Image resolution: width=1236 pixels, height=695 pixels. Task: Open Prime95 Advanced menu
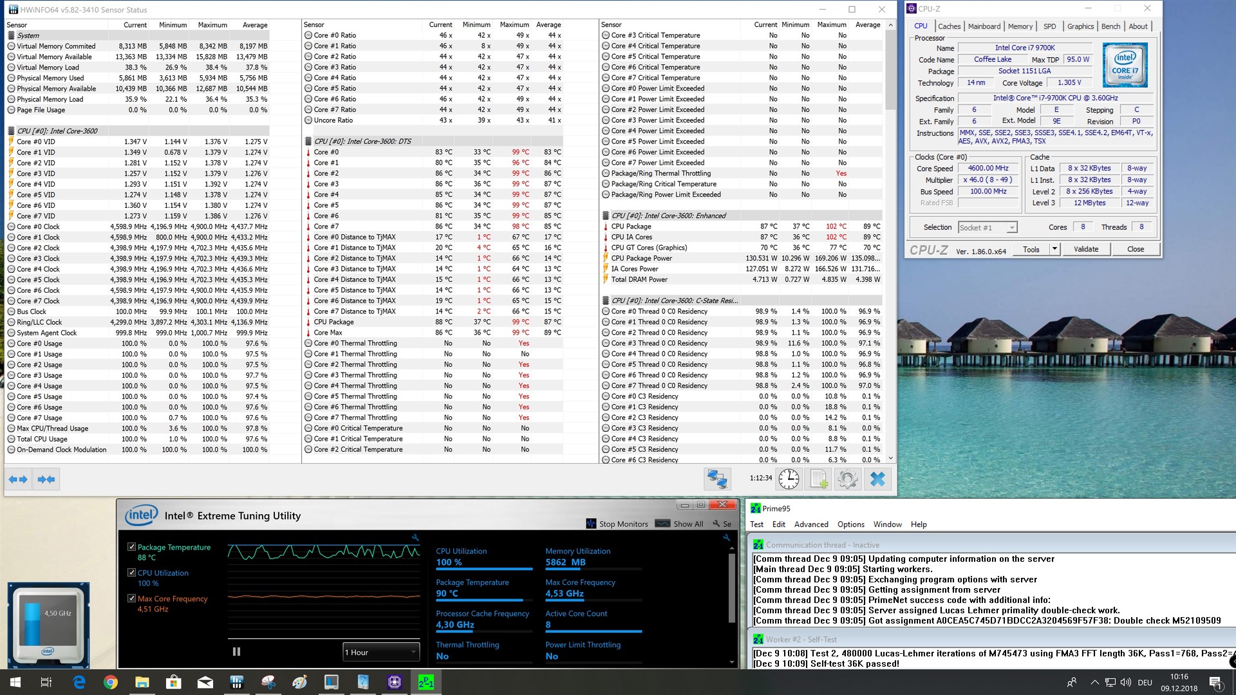point(810,524)
